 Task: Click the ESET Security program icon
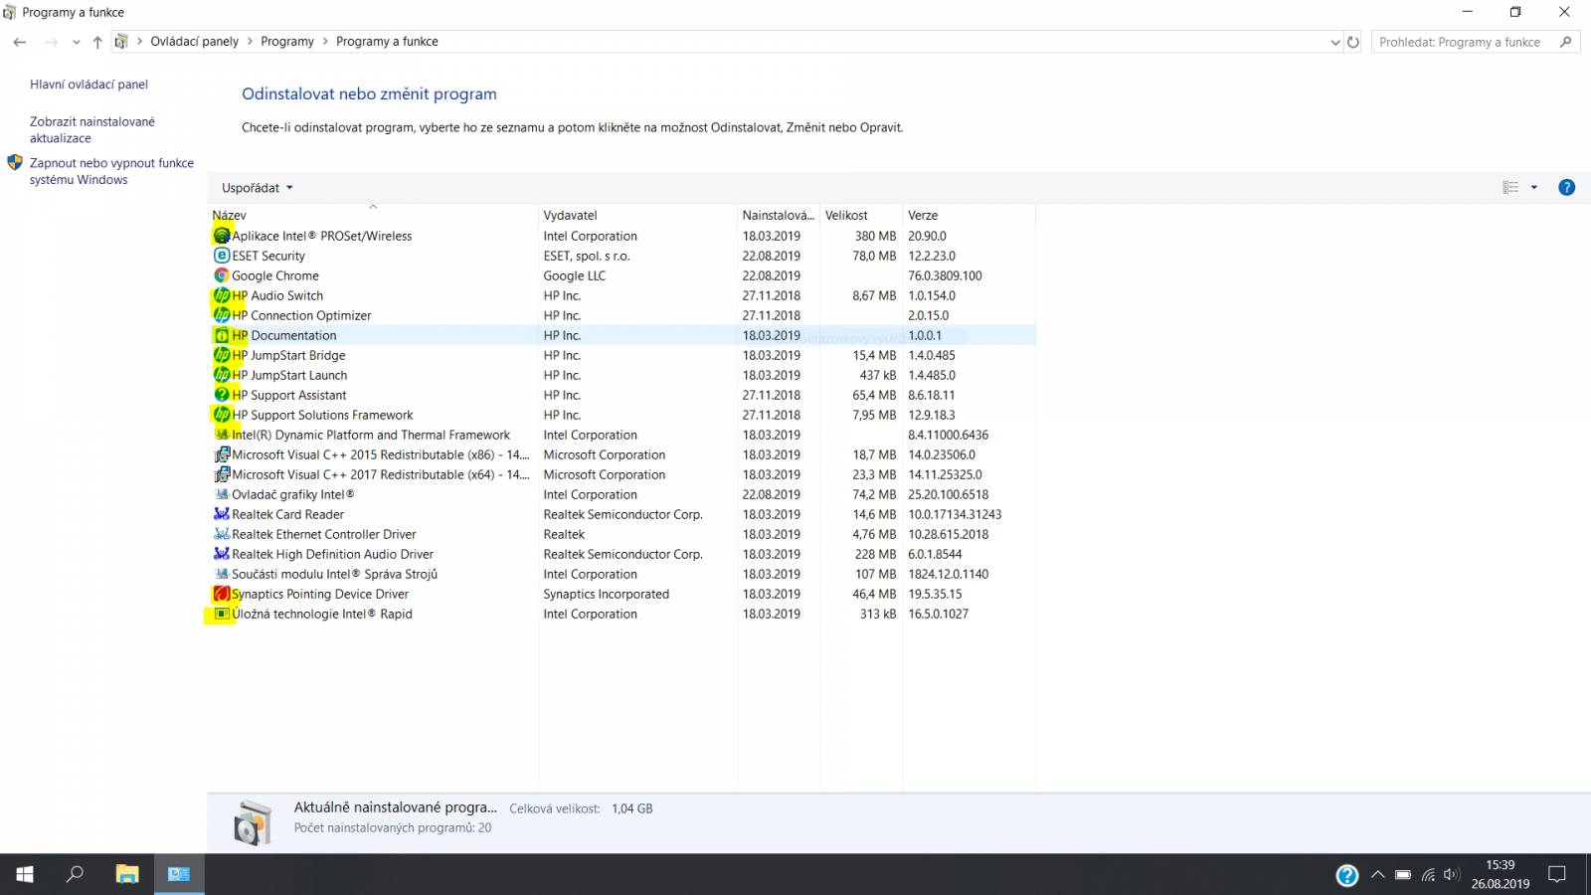pyautogui.click(x=222, y=256)
